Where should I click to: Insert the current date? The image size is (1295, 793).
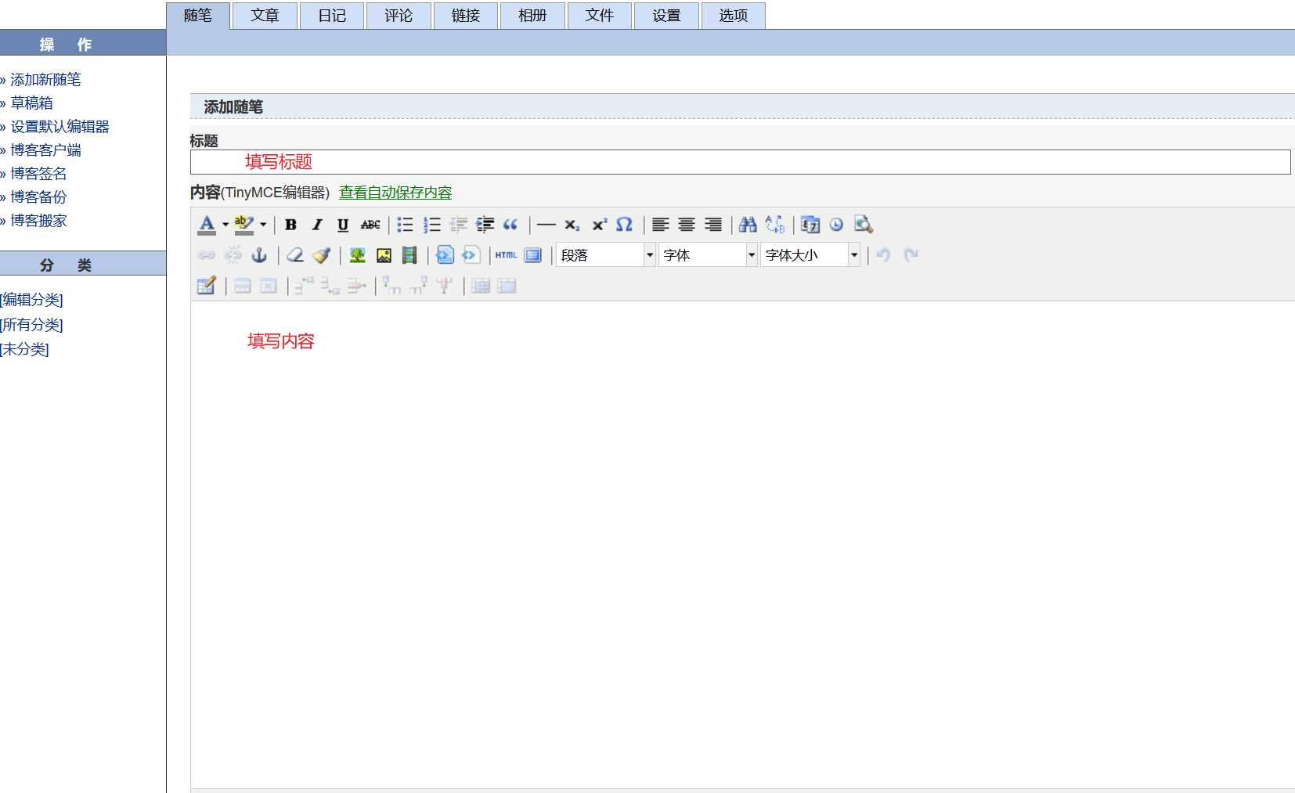point(810,225)
